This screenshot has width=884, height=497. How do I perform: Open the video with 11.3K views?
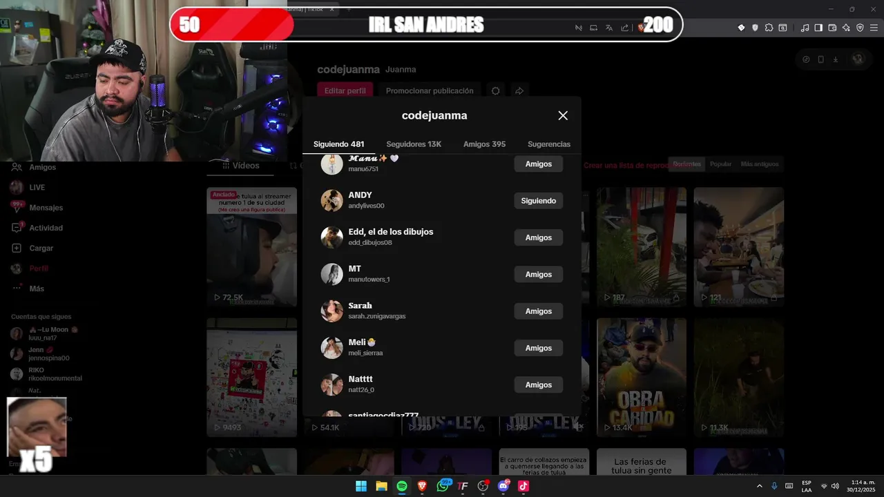click(739, 377)
